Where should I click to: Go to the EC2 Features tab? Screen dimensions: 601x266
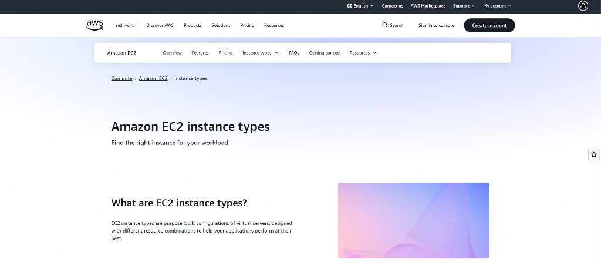[200, 53]
